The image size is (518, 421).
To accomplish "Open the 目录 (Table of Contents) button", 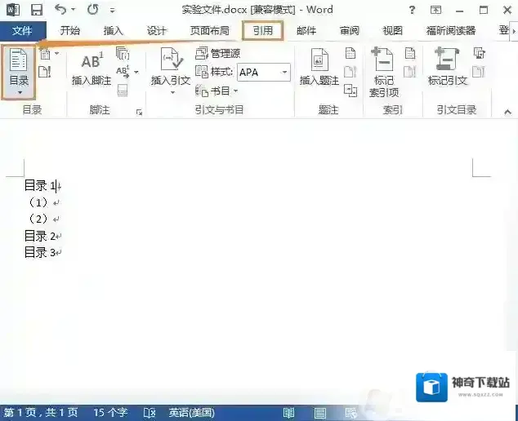I will 18,71.
